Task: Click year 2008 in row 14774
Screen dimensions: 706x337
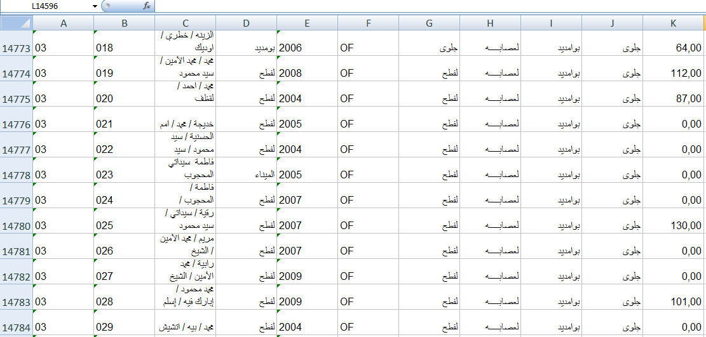Action: (307, 69)
